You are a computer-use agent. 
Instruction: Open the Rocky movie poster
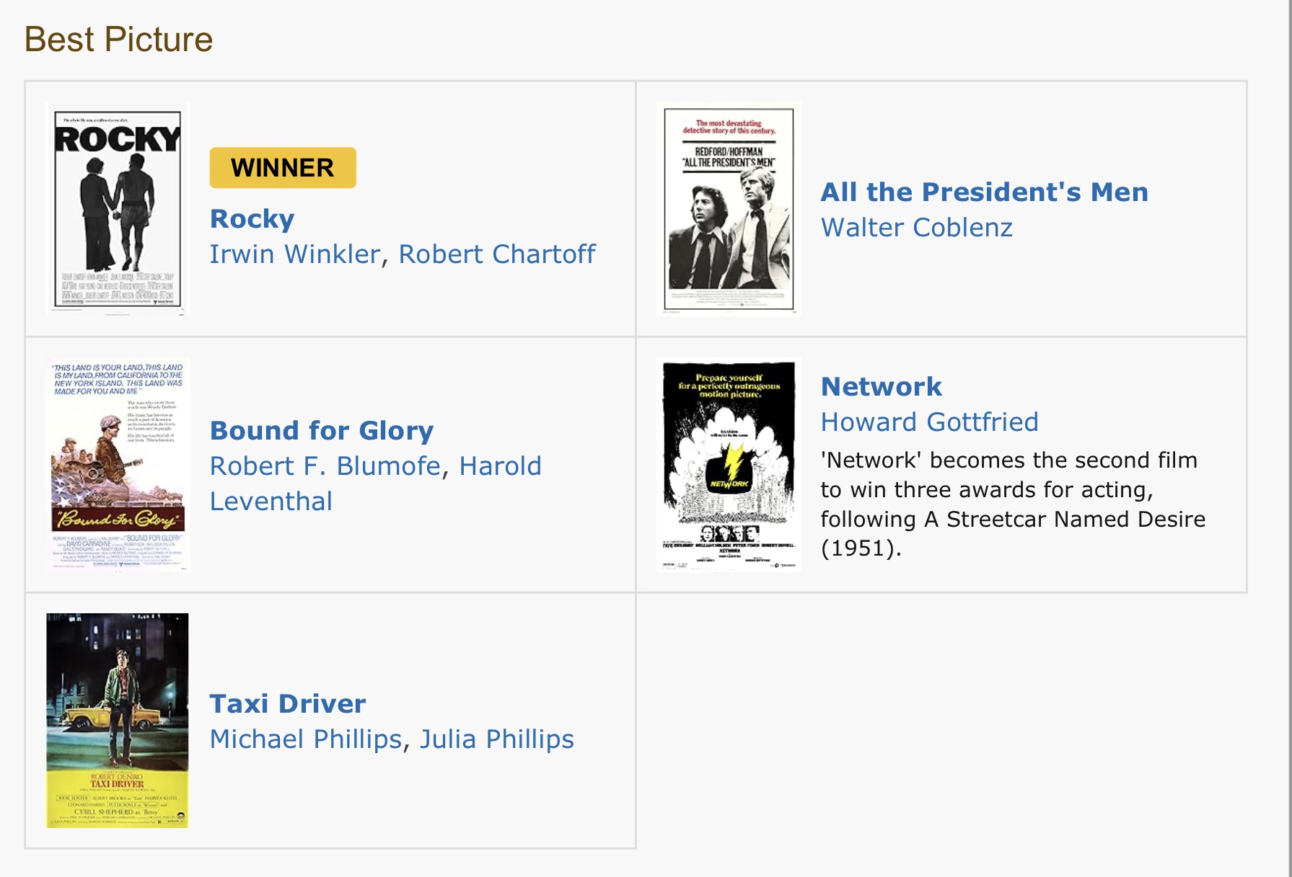click(118, 208)
